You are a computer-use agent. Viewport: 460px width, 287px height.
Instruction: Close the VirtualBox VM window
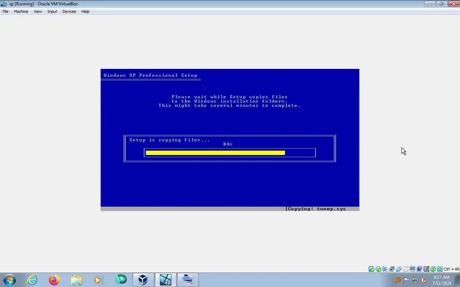453,4
